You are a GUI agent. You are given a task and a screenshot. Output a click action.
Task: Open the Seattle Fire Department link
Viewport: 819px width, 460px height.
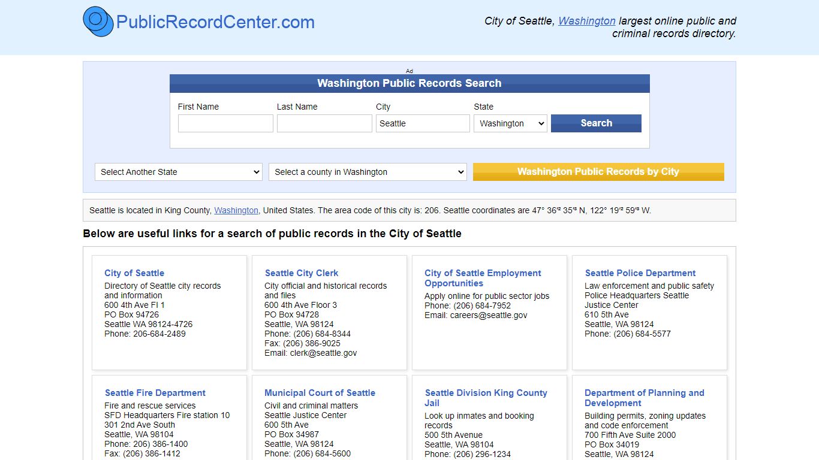tap(155, 393)
